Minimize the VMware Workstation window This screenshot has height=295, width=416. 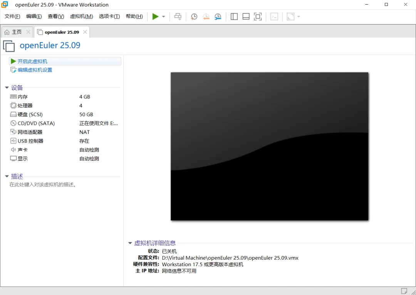pyautogui.click(x=367, y=5)
